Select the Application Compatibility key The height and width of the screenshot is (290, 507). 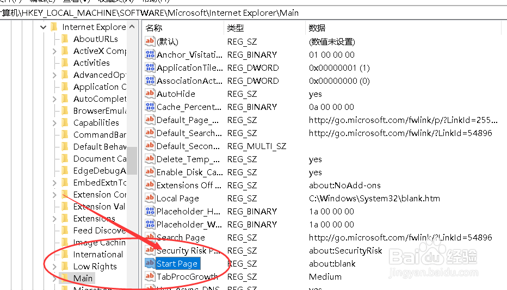pyautogui.click(x=100, y=87)
